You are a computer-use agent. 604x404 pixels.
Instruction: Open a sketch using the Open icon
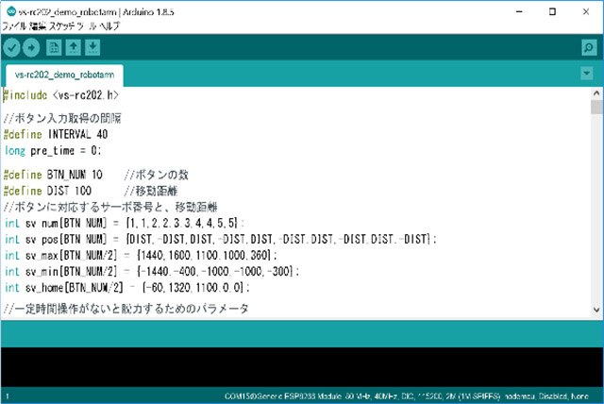coord(74,47)
